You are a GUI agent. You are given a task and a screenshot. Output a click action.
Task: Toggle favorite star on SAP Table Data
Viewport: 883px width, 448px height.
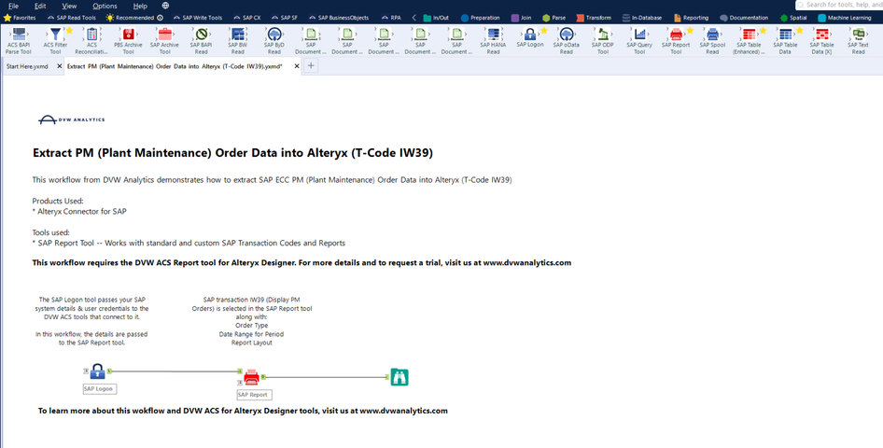pyautogui.click(x=799, y=30)
